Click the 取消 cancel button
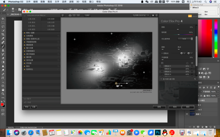The height and width of the screenshot is (137, 220). [x=175, y=107]
